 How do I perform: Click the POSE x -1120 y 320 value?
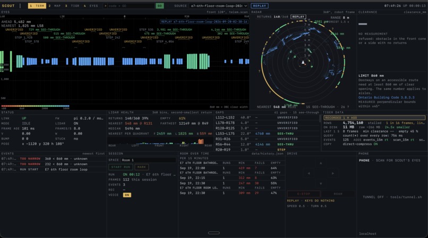(x=43, y=144)
